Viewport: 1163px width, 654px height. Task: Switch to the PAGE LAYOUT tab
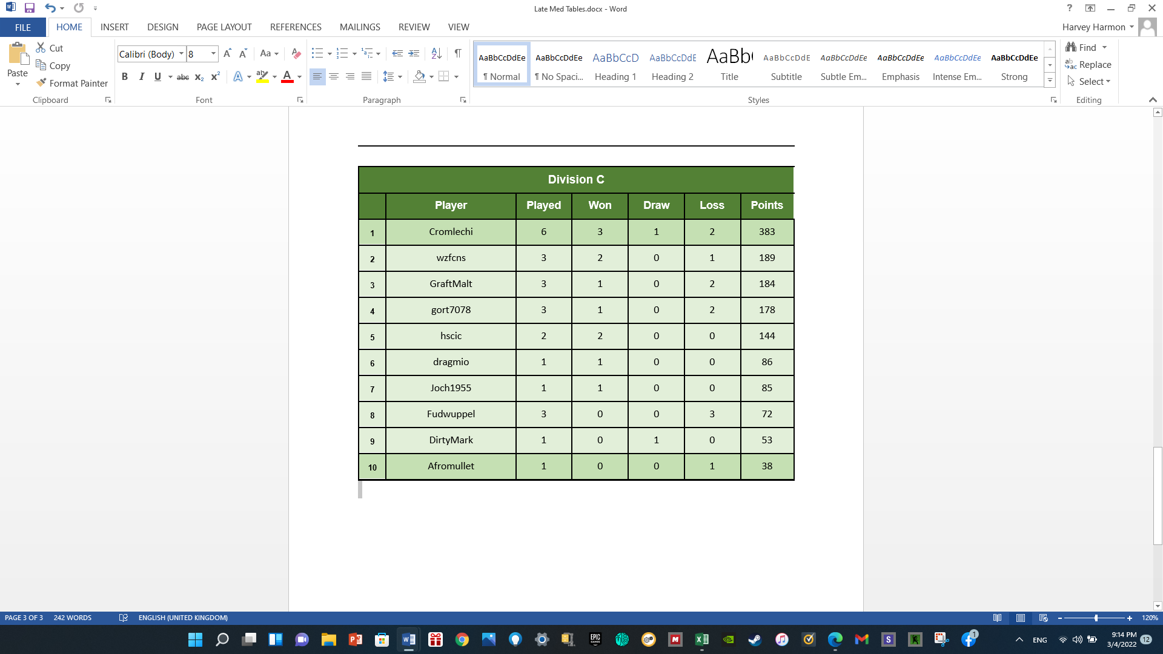[x=224, y=27]
